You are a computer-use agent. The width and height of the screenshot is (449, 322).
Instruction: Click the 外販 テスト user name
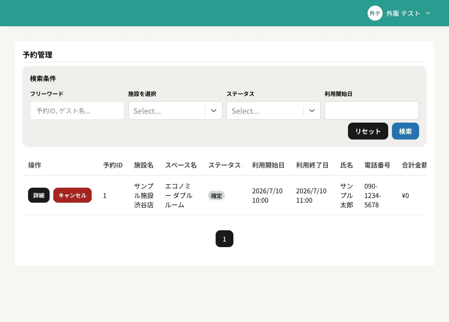tap(403, 14)
